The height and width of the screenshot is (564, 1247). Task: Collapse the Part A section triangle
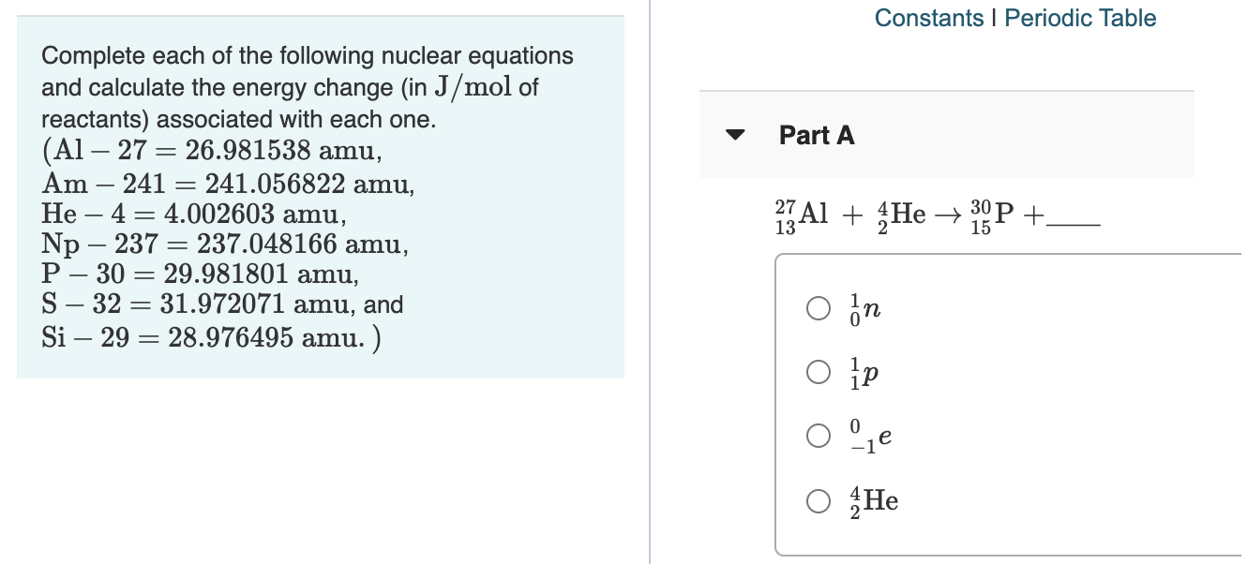pos(737,135)
